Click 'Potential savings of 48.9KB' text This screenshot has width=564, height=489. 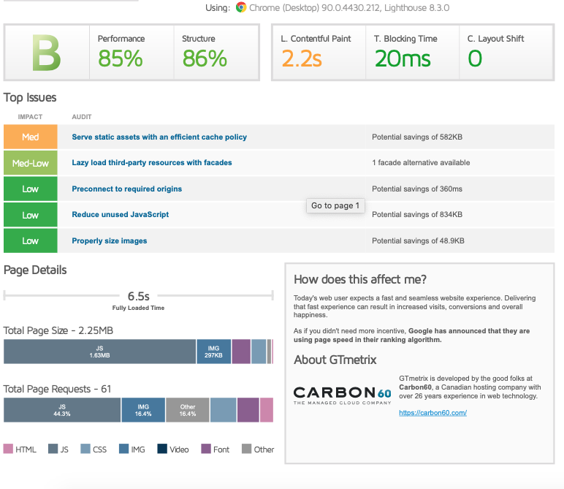(418, 240)
